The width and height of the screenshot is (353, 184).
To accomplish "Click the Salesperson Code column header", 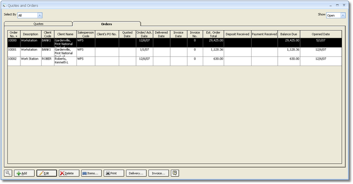I will (x=86, y=34).
